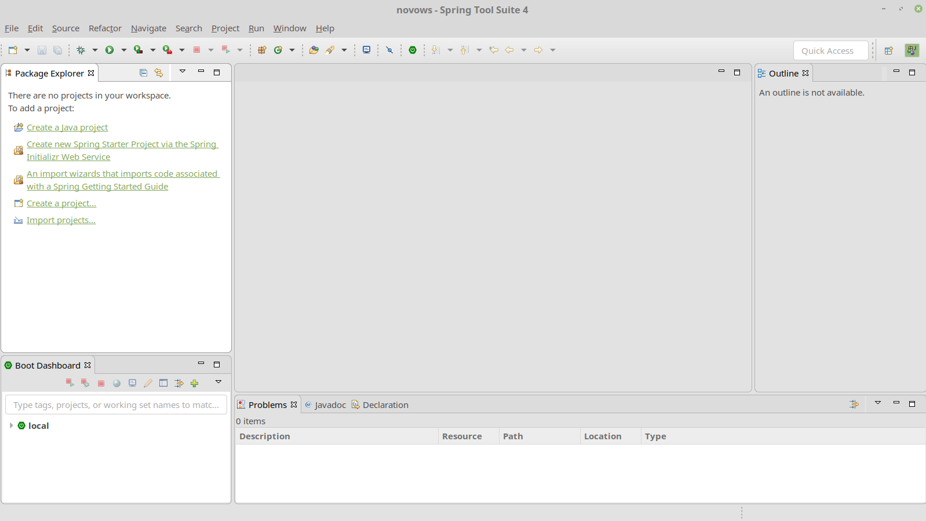Switch to the Javadoc tab

pos(330,405)
